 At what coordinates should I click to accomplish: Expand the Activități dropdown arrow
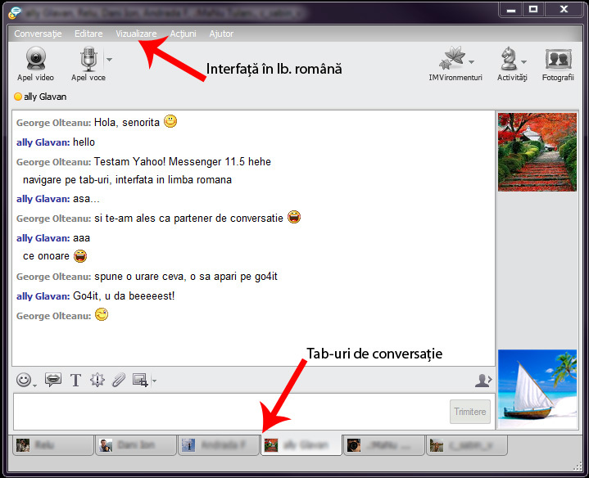(x=524, y=61)
